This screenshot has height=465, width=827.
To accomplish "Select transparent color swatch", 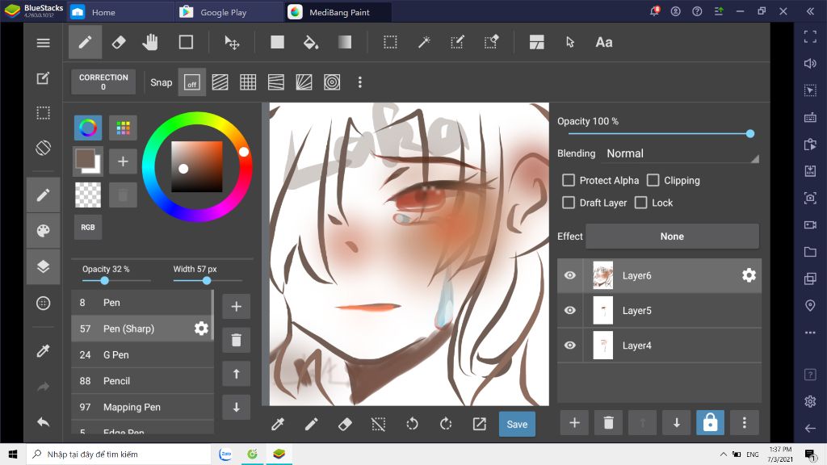I will point(88,195).
